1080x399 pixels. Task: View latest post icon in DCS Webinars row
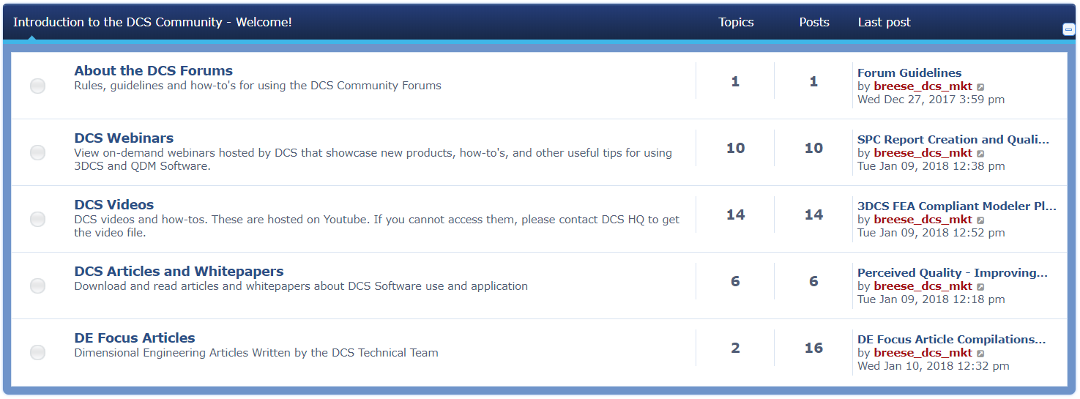980,154
